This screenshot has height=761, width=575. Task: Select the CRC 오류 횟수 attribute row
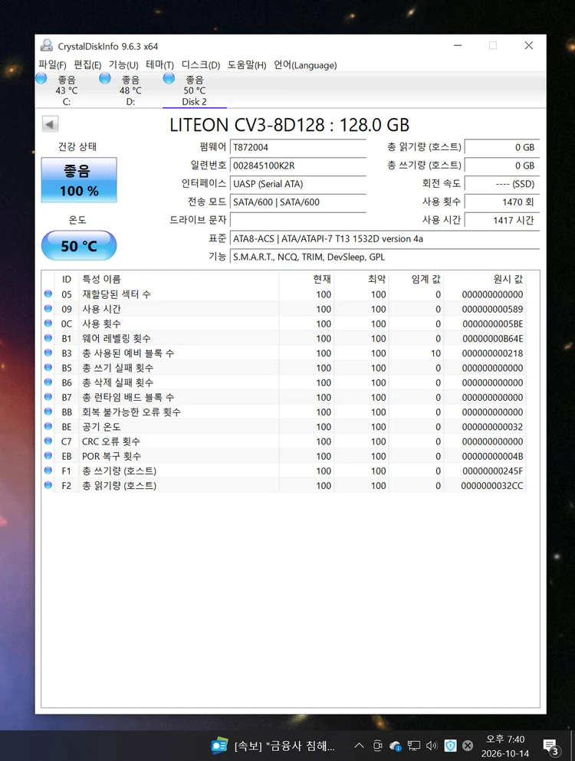(x=284, y=441)
